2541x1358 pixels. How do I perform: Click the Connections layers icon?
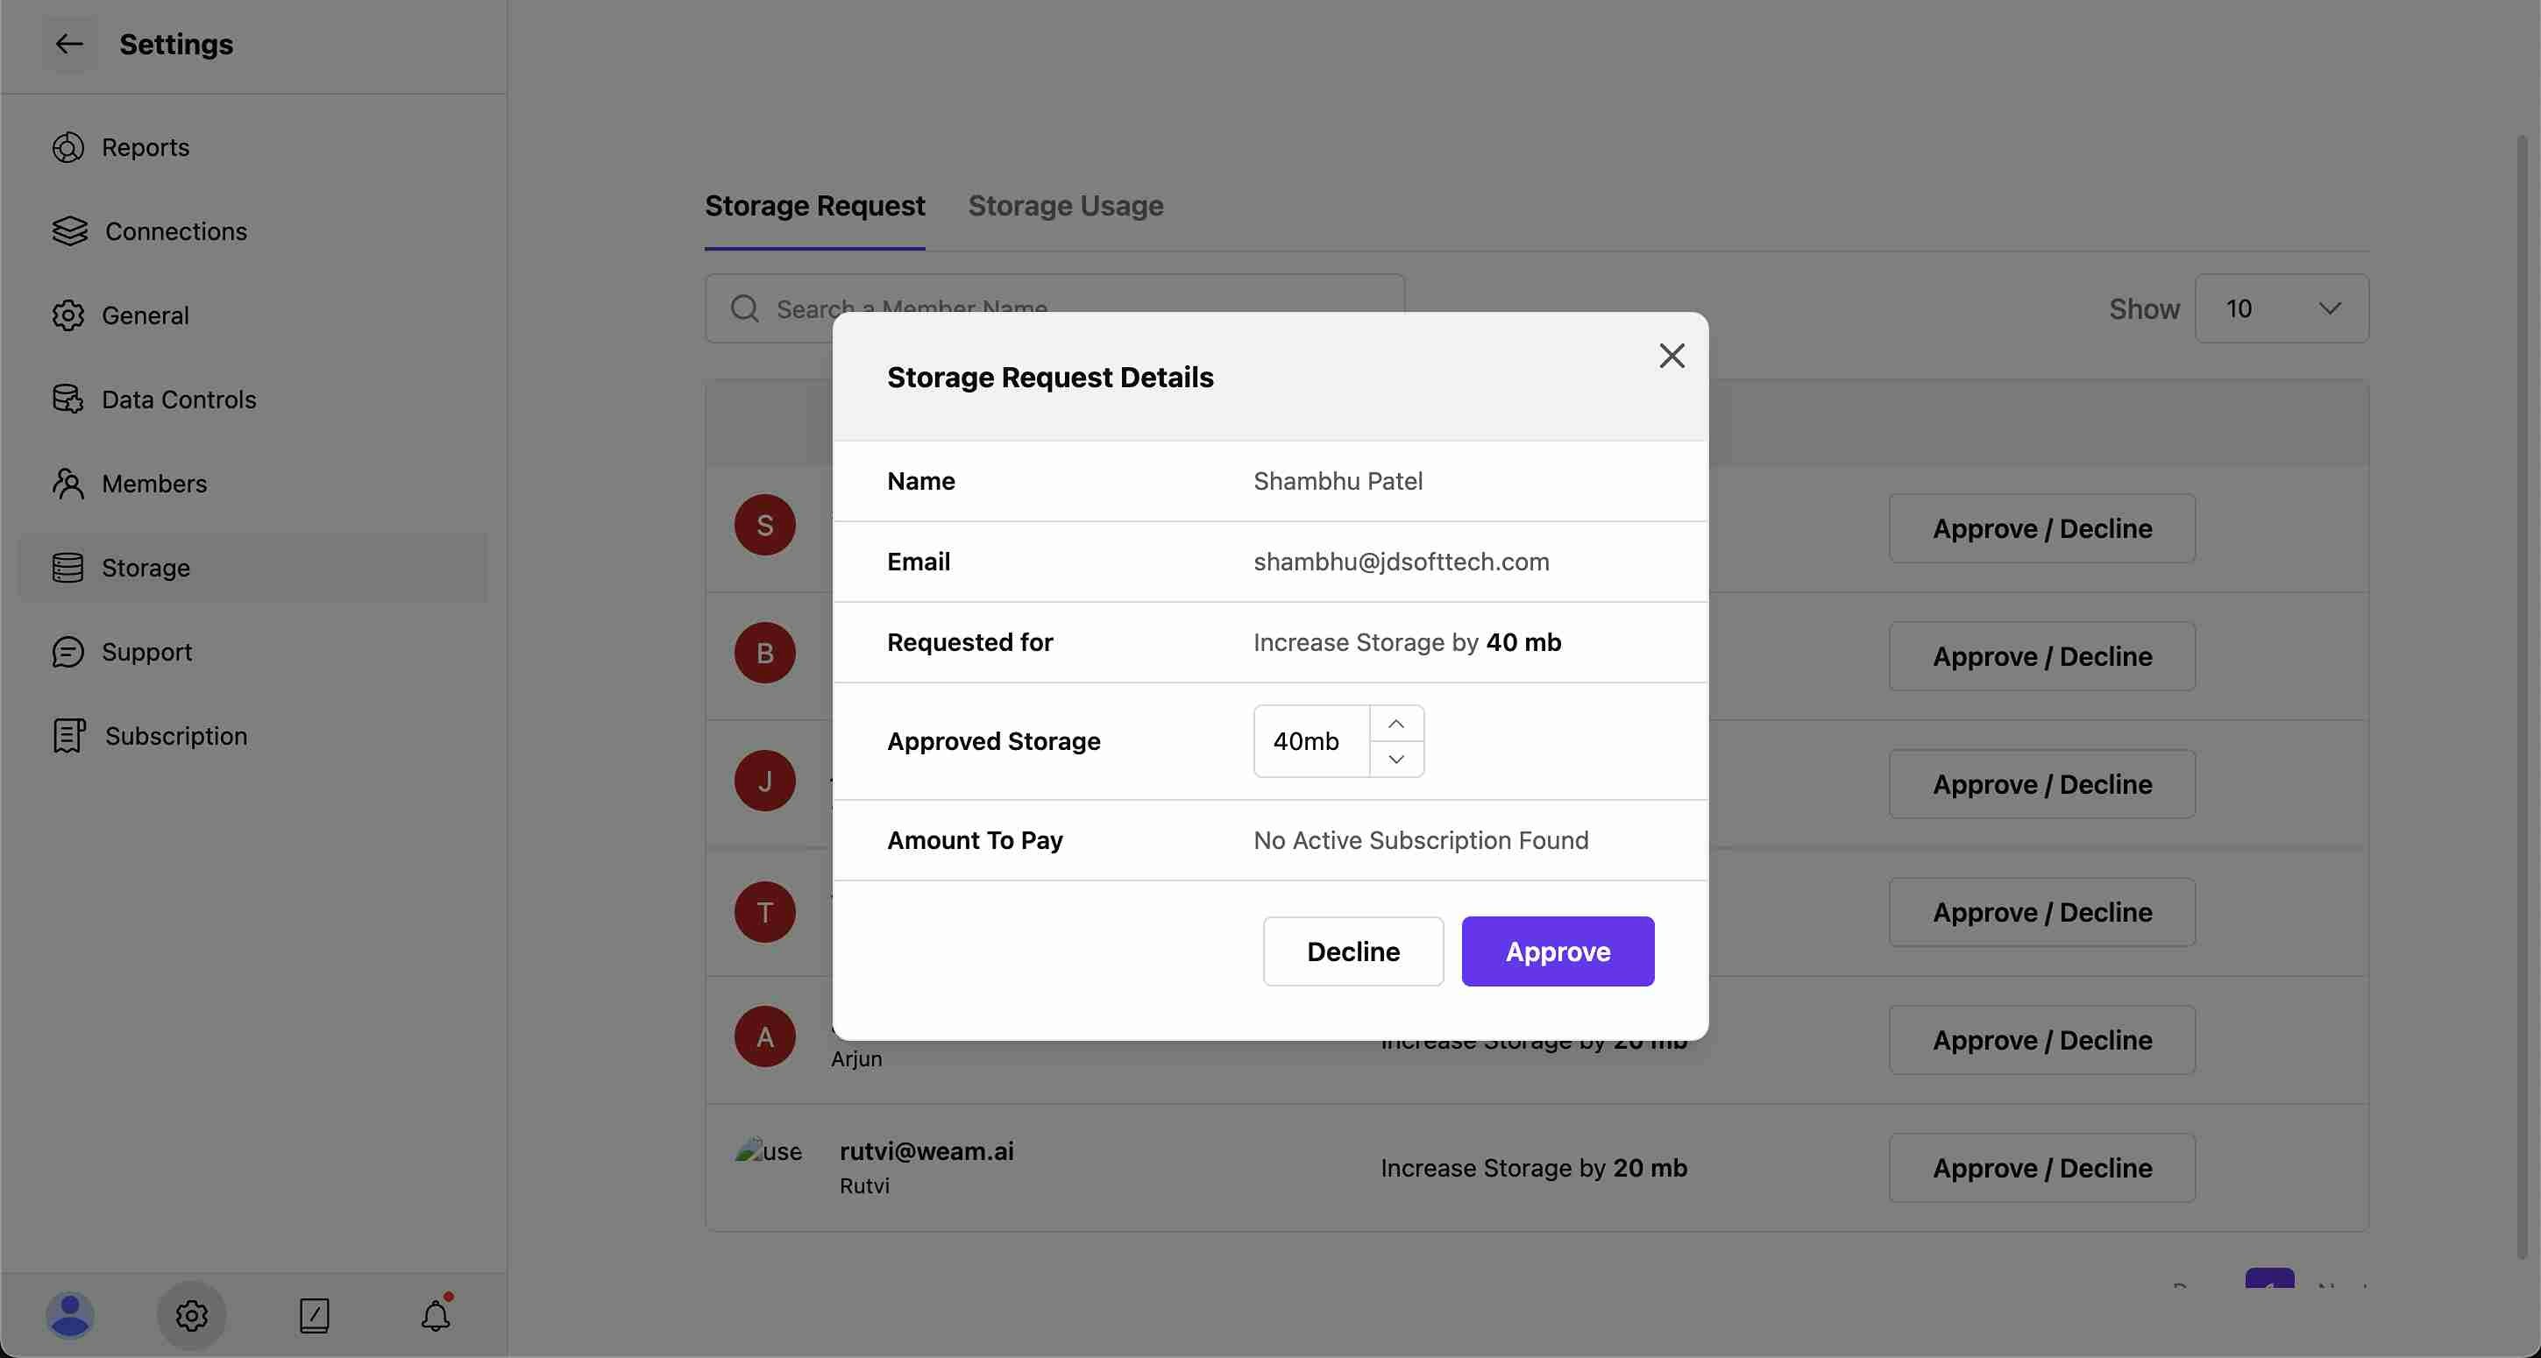click(69, 230)
